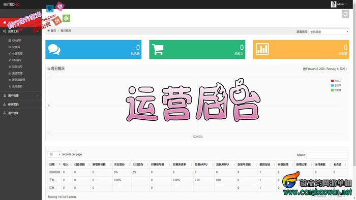Open the 渠道选择 channel select box
Screen dimensions: 356x200
point(329,31)
